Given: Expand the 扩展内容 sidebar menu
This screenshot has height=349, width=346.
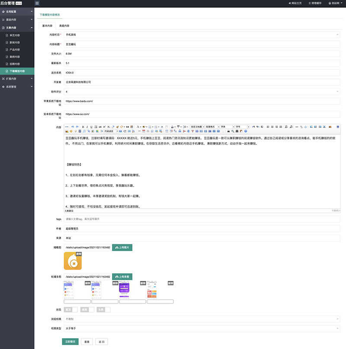Looking at the screenshot, I should 17,78.
